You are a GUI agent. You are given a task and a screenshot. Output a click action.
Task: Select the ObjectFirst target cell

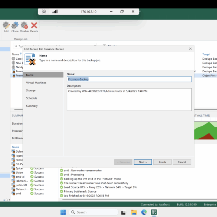pyautogui.click(x=209, y=76)
